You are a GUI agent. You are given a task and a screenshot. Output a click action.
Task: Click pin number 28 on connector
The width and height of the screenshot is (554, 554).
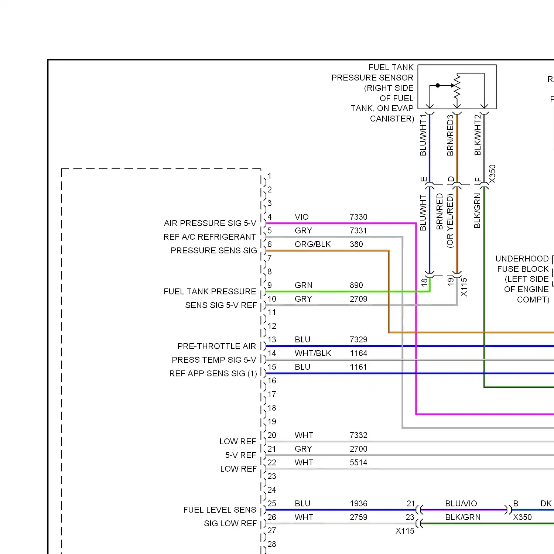click(272, 544)
